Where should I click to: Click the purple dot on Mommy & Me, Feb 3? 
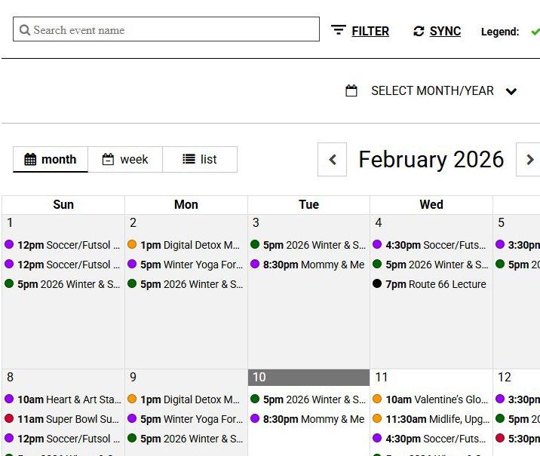click(255, 265)
